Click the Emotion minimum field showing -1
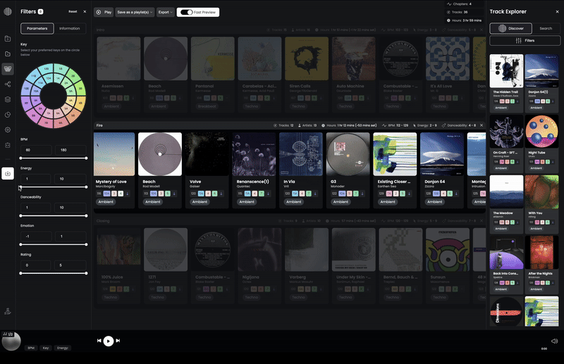 tap(36, 236)
